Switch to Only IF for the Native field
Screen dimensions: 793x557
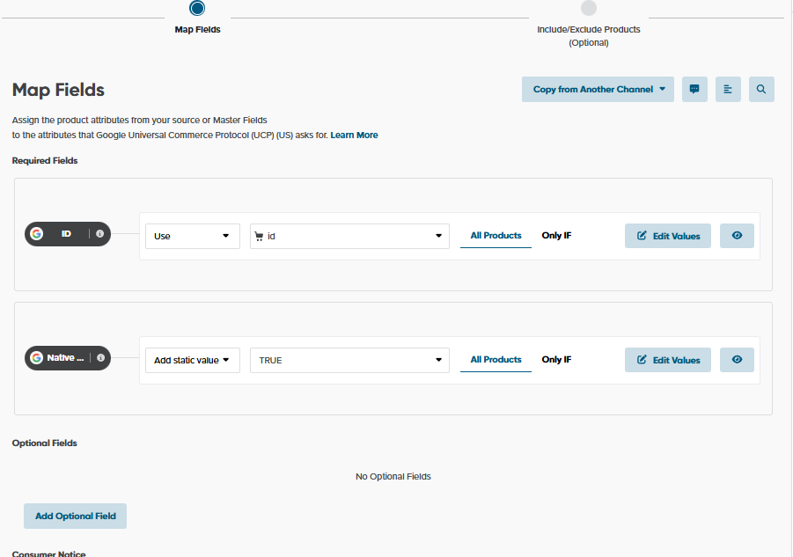tap(556, 359)
